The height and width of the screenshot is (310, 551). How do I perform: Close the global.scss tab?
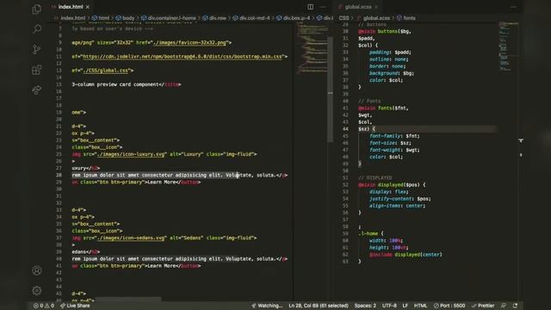(376, 7)
